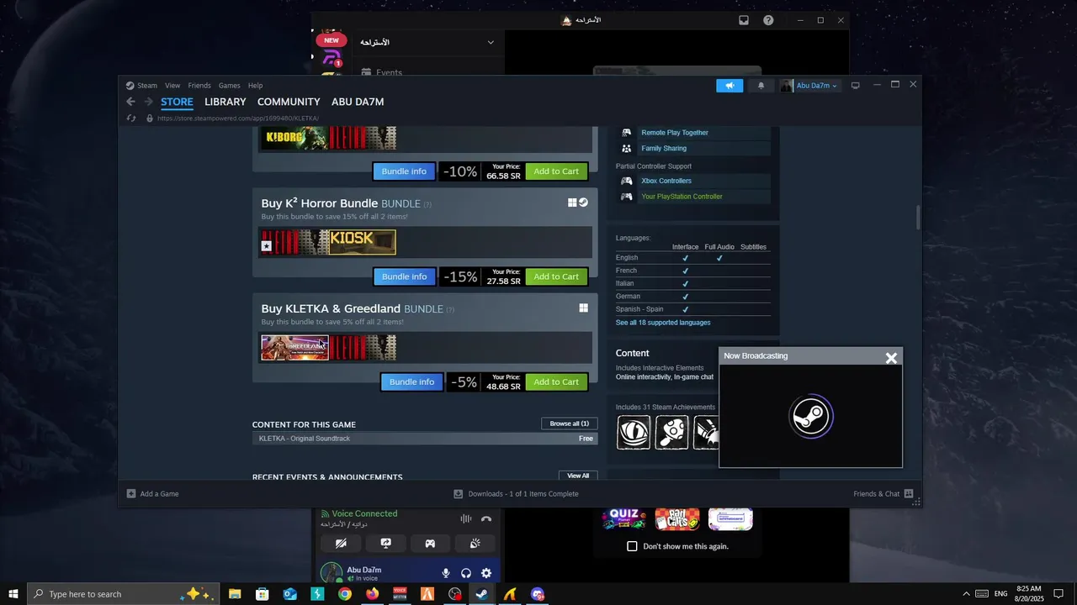This screenshot has width=1077, height=605.
Task: Switch to the COMMUNITY tab
Action: click(289, 102)
